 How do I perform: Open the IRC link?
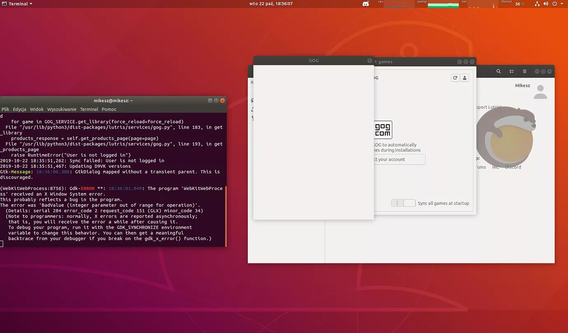(495, 167)
